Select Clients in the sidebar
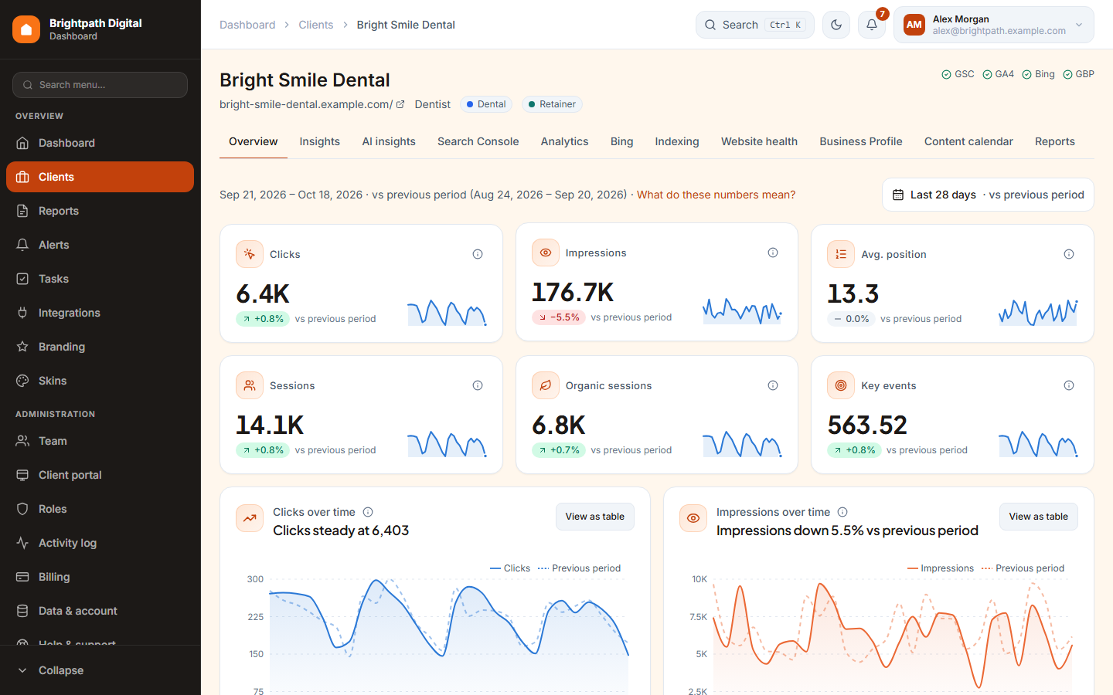Viewport: 1113px width, 695px height. point(100,177)
